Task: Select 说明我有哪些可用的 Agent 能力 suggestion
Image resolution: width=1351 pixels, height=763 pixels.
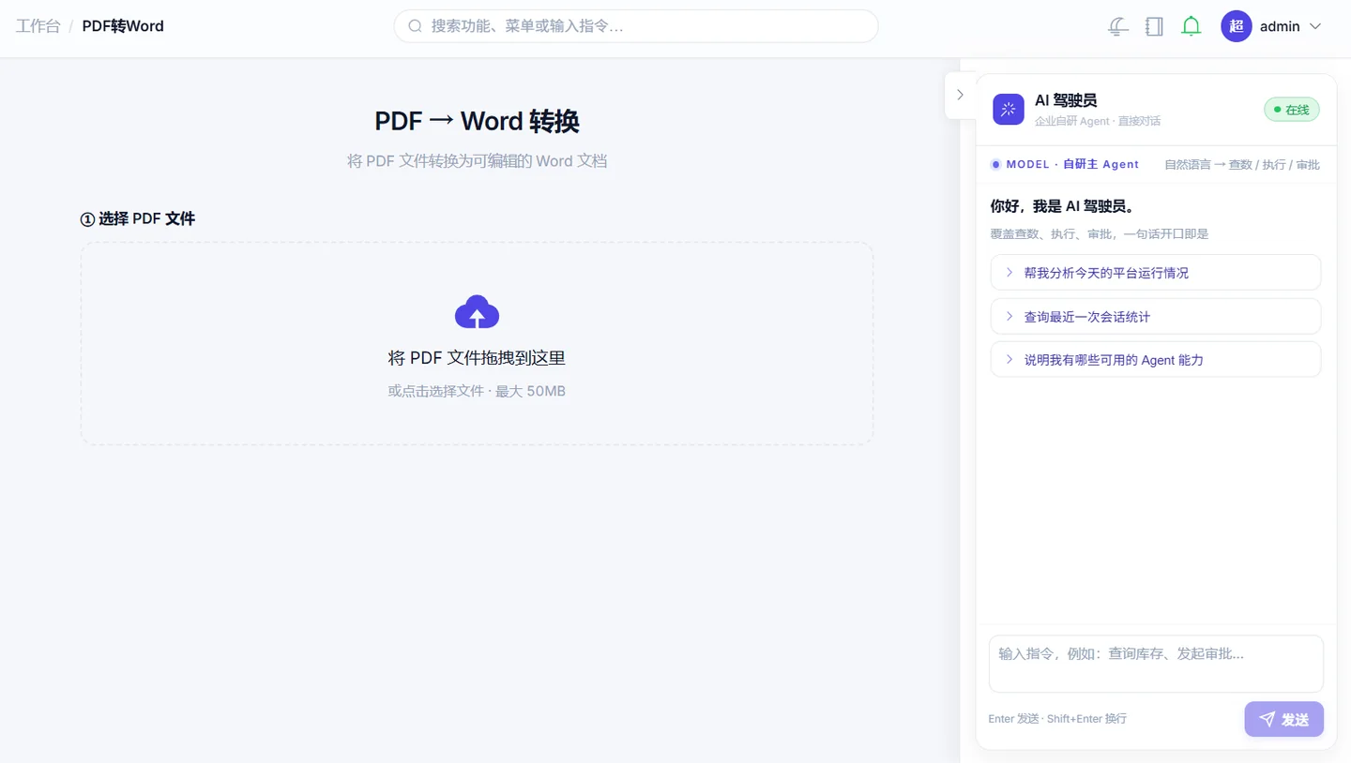Action: coord(1155,360)
